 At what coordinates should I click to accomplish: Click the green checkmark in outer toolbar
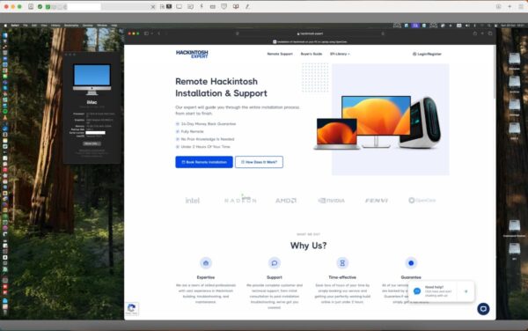point(40,7)
